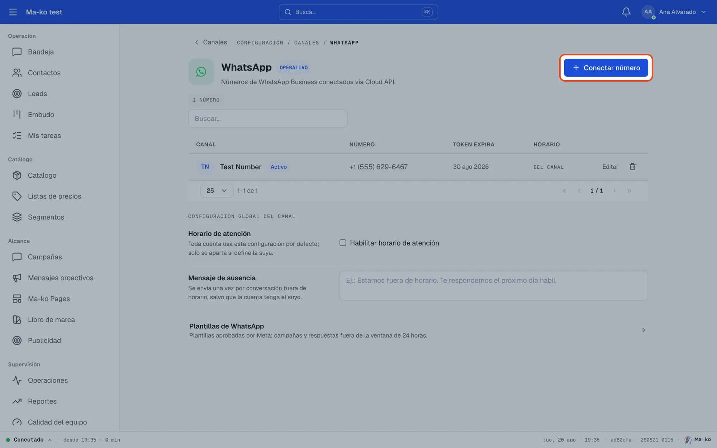
Task: Click the OPERATIVO status badge
Action: coord(294,67)
